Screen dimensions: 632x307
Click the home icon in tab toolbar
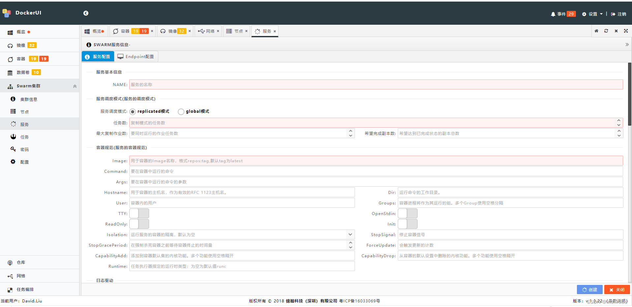596,31
